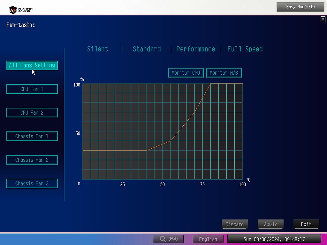Switch to Full Speed preset
This screenshot has height=245, width=327.
point(245,49)
